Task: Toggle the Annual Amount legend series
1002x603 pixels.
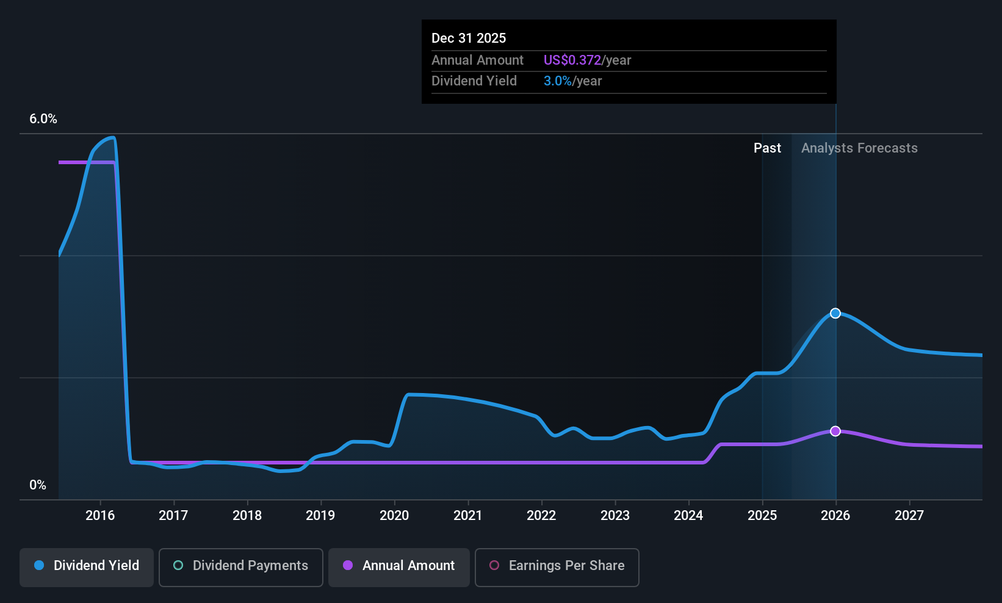Action: pyautogui.click(x=398, y=567)
